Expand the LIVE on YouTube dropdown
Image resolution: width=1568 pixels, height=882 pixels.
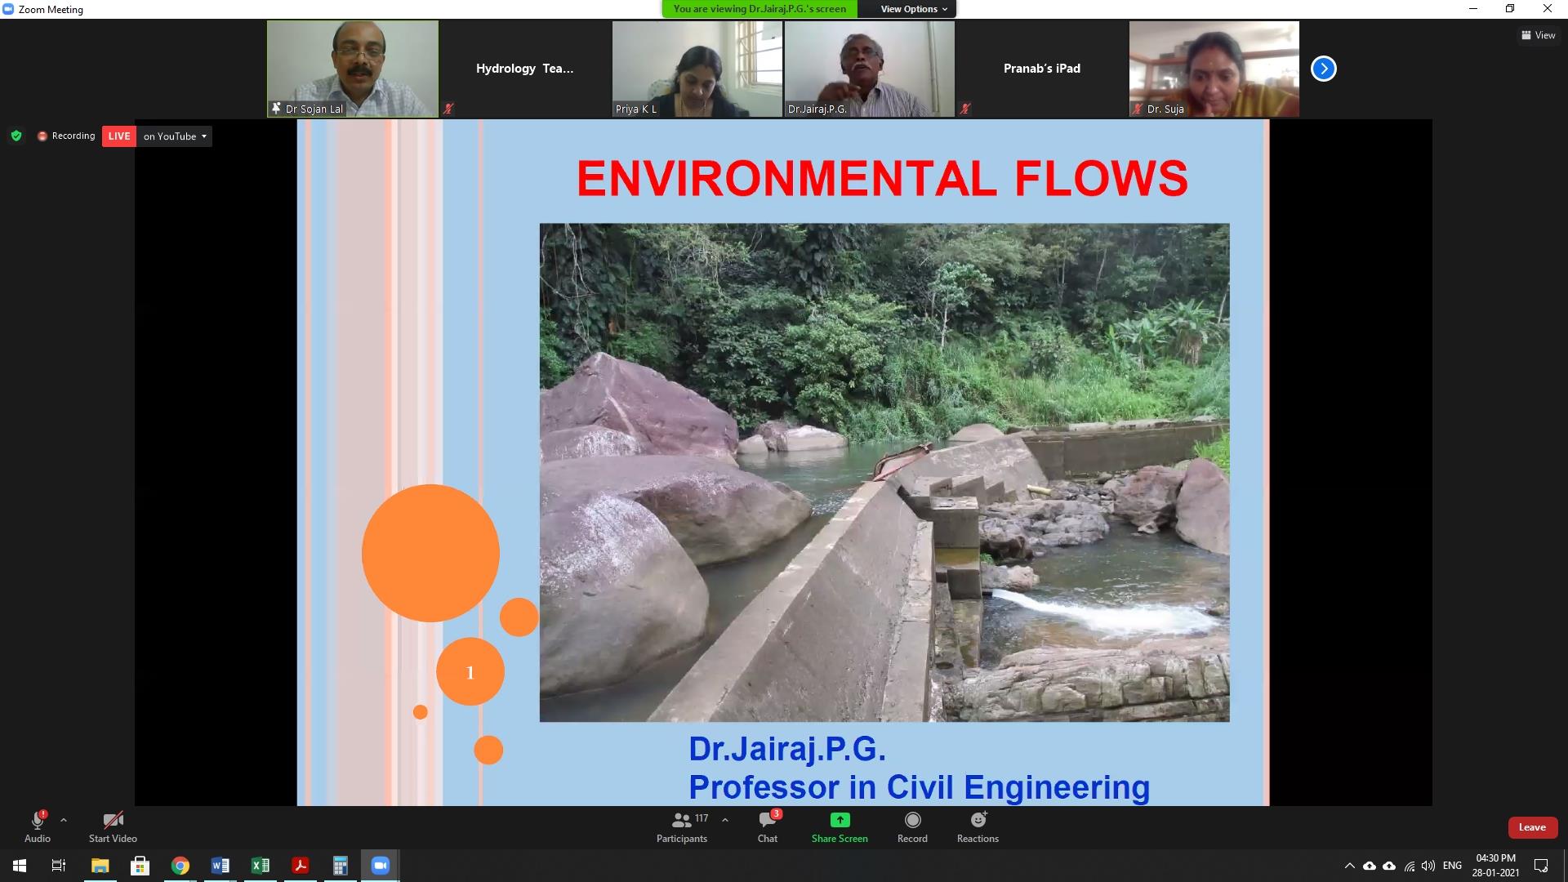(x=203, y=136)
